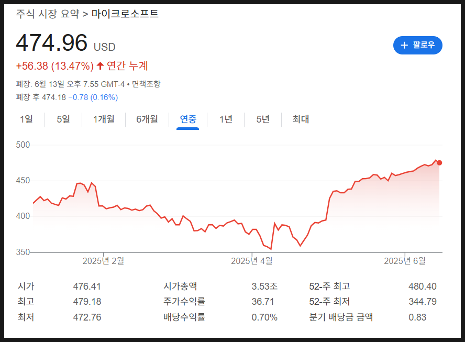Image resolution: width=465 pixels, height=342 pixels.
Task: Click the 52-주 최고 label
Action: click(x=329, y=286)
